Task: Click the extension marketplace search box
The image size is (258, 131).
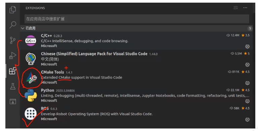Action: [x=137, y=19]
